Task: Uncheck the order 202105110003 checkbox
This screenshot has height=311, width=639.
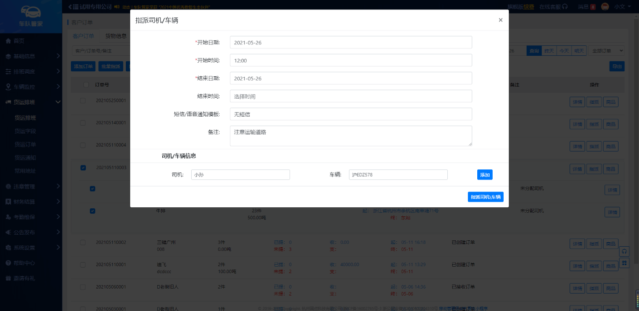Action: 83,168
